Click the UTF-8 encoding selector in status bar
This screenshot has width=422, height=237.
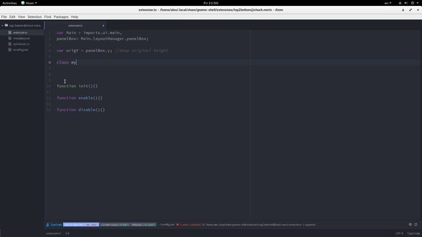pos(399,233)
